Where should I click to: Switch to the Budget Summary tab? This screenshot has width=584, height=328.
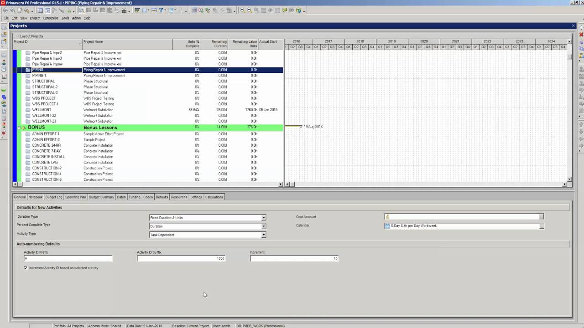click(x=101, y=197)
